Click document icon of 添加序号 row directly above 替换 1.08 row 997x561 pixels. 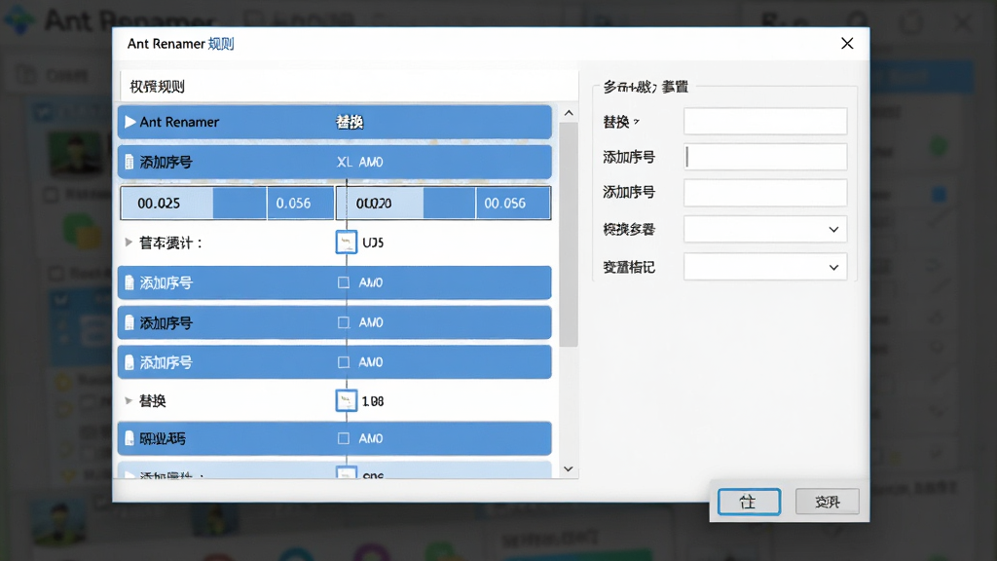[129, 362]
